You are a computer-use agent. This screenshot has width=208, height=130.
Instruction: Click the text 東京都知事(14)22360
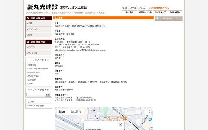pyautogui.click(x=64, y=90)
